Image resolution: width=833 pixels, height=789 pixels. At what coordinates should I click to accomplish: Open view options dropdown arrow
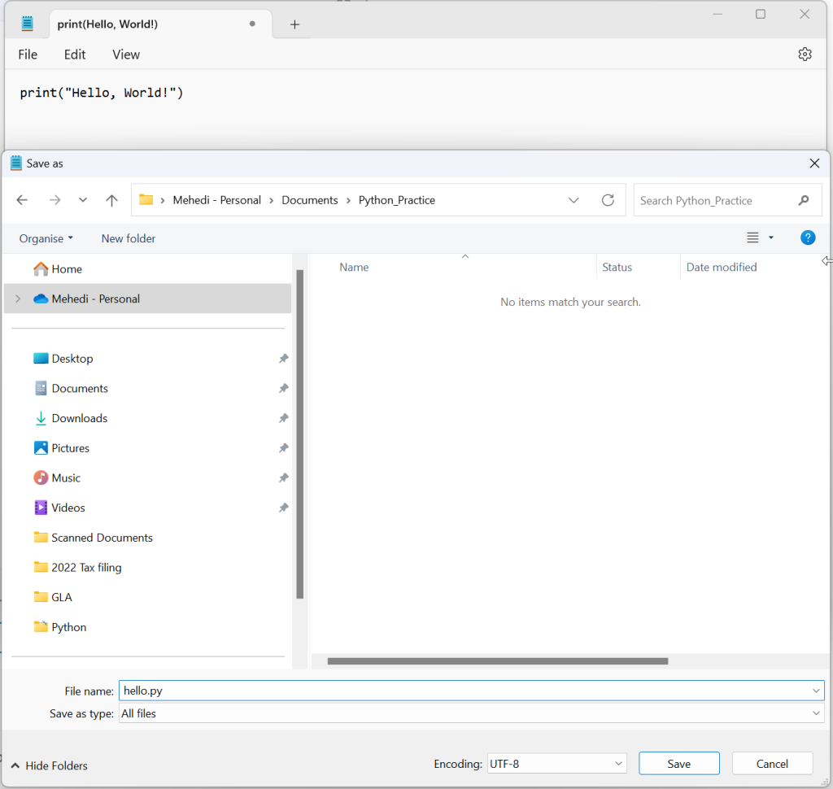coord(771,238)
